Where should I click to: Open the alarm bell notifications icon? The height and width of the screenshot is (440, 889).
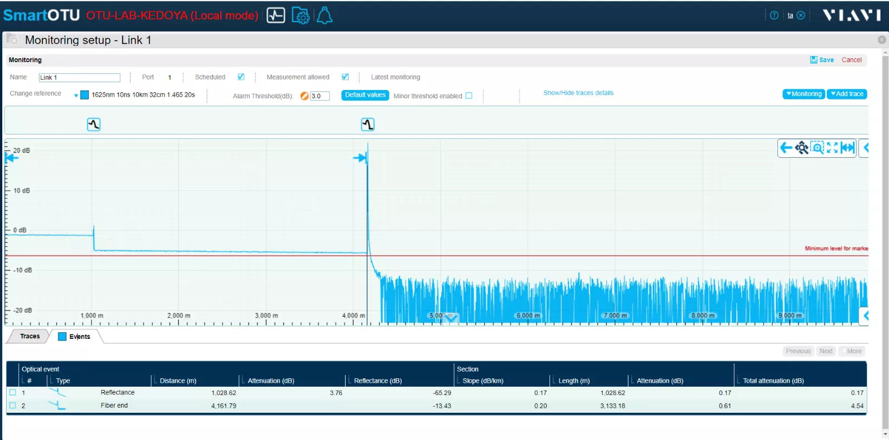(x=324, y=15)
